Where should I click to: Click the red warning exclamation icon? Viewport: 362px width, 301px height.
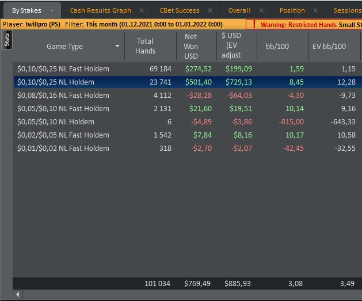click(x=254, y=25)
